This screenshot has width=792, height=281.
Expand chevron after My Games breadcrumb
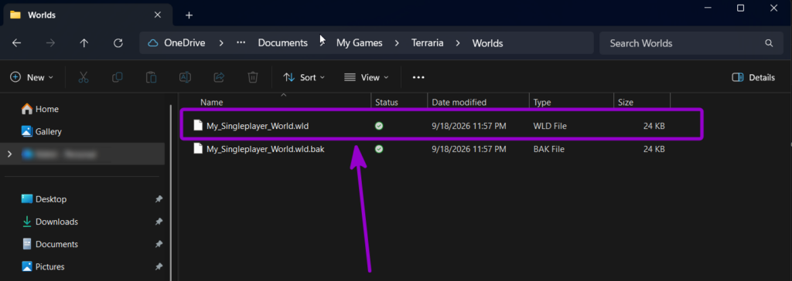(x=397, y=43)
